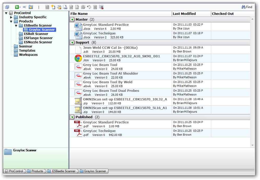Select Grey Loc Beam Tool By Weld file name
260x180 pixels.
(108, 82)
